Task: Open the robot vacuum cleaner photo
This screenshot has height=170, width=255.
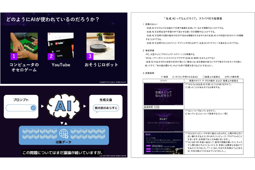Action: coord(100,46)
